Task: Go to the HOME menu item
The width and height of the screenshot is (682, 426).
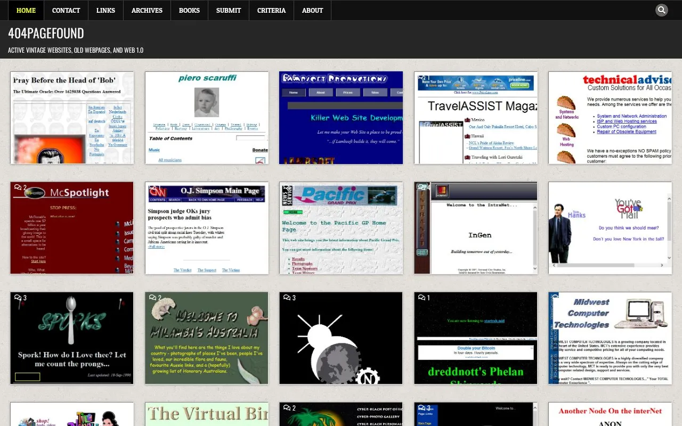Action: tap(26, 10)
